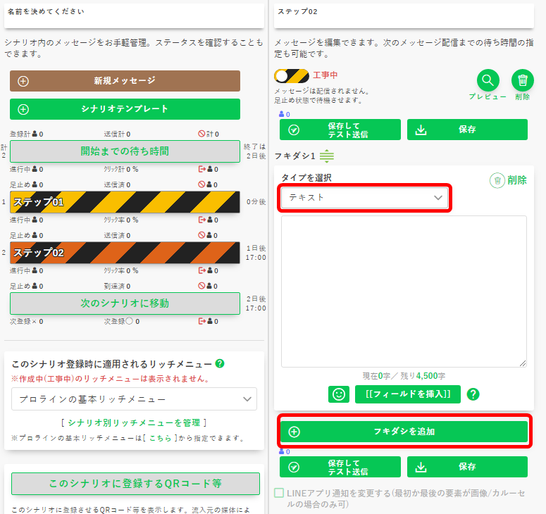Image resolution: width=546 pixels, height=514 pixels.
Task: Expand the プロラインの基本リッチメニュー dropdown
Action: point(134,399)
